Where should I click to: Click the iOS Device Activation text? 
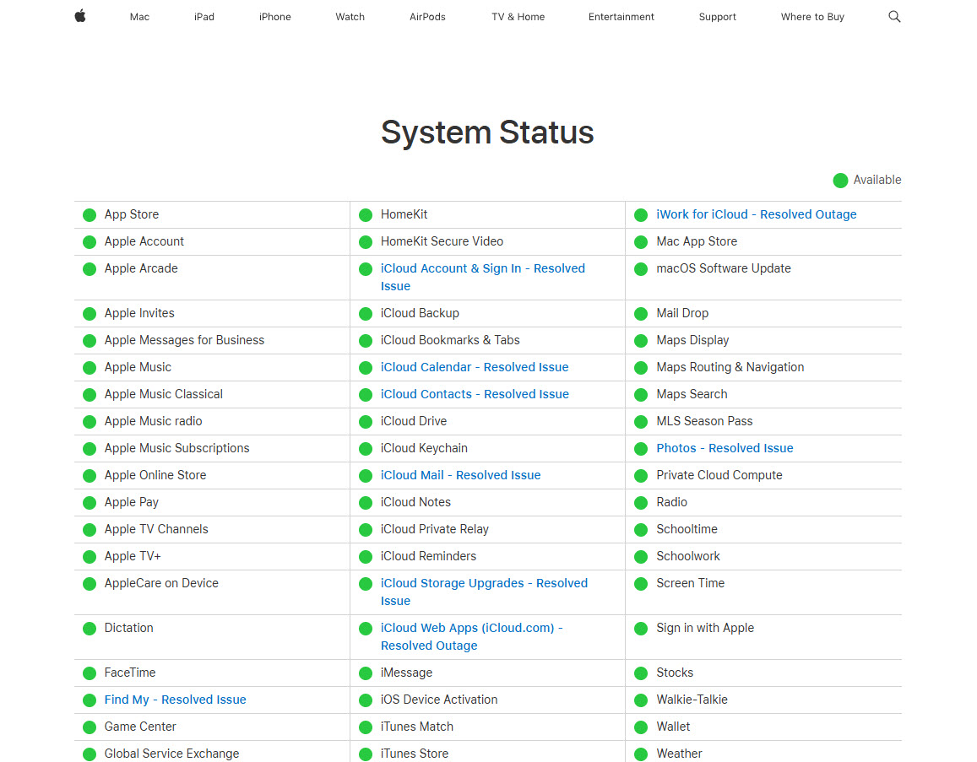438,700
